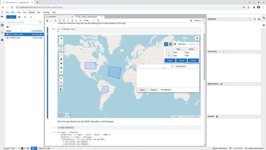
Task: Cut the selected cell
Action: coord(55,20)
